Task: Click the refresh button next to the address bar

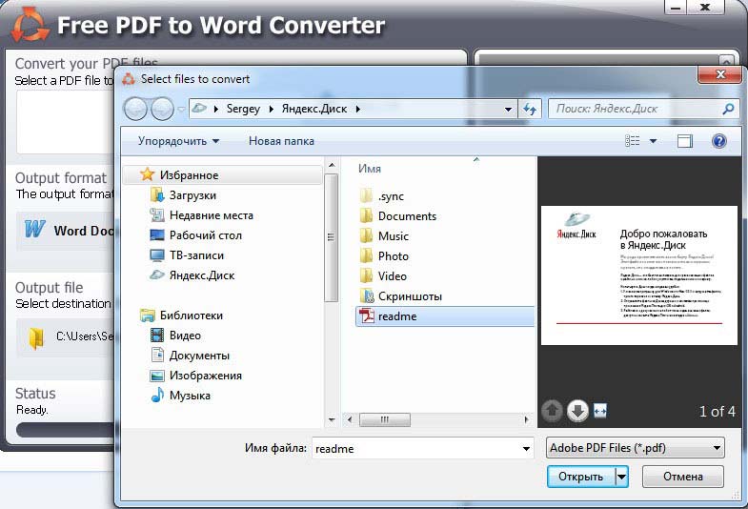Action: click(x=530, y=110)
